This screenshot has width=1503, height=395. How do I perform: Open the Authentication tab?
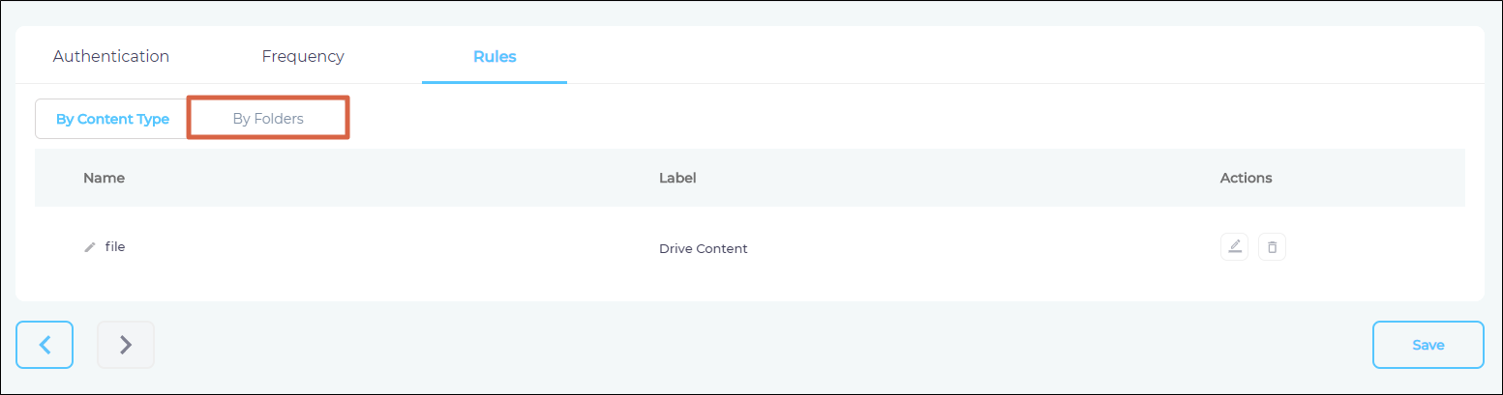(111, 56)
